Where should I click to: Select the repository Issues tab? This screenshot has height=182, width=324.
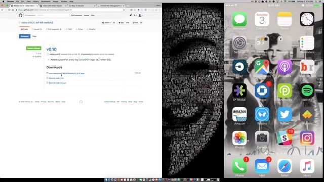click(x=37, y=29)
